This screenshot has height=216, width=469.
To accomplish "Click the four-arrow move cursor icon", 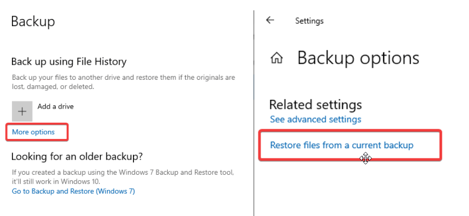I will tap(365, 158).
